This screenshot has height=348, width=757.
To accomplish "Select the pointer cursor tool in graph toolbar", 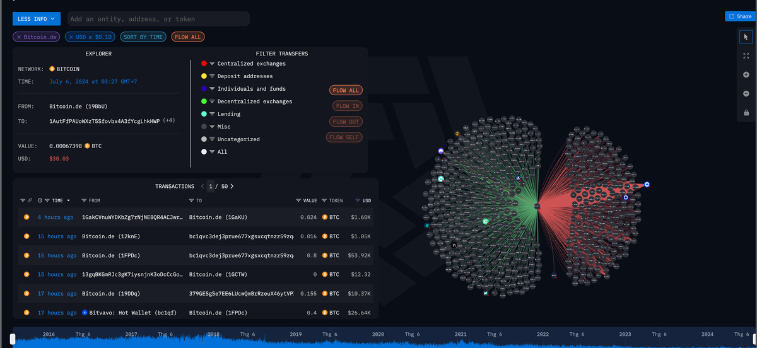I will pyautogui.click(x=746, y=37).
